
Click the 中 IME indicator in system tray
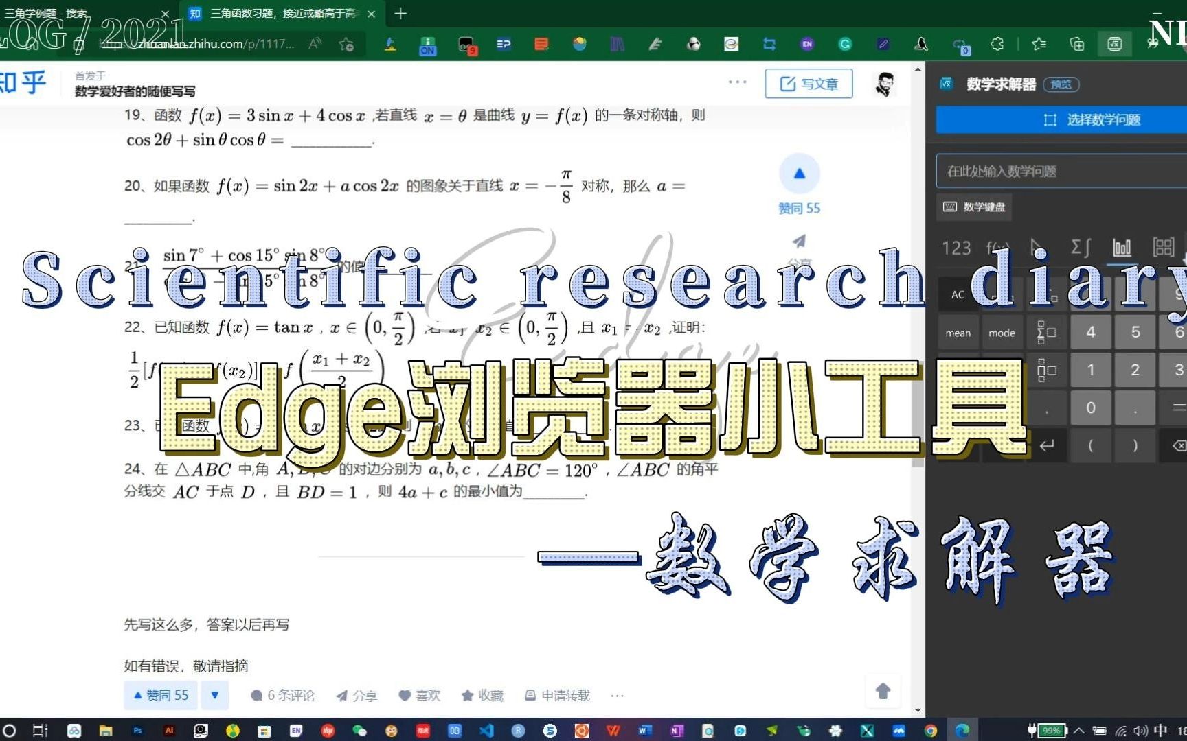1160,731
